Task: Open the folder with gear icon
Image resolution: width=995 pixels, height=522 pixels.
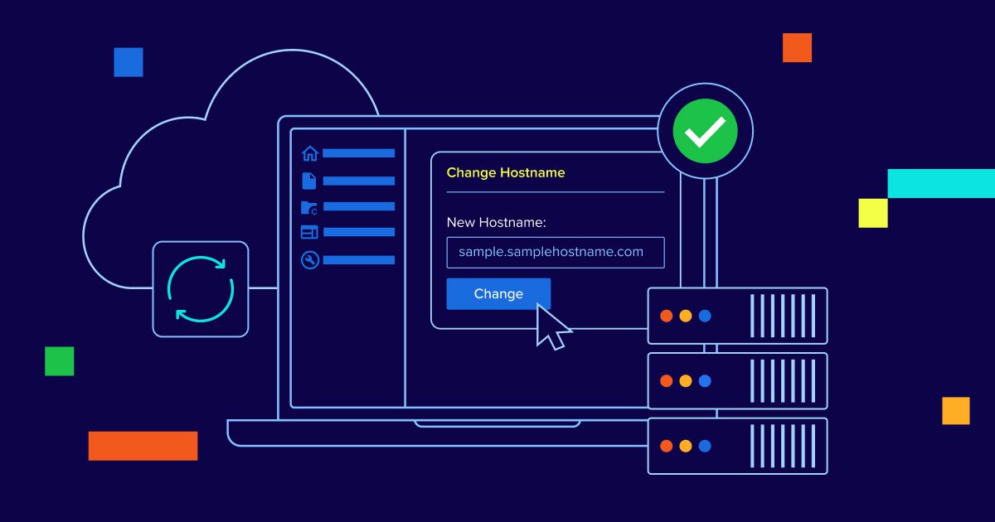Action: (x=309, y=207)
